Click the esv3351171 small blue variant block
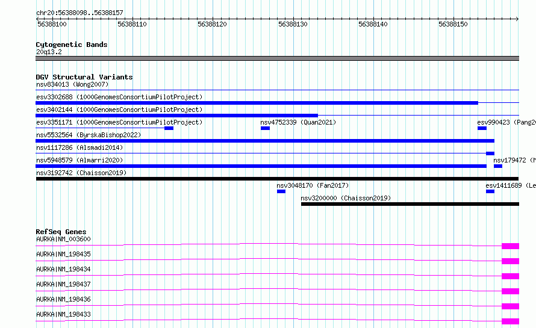The width and height of the screenshot is (536, 328). click(x=169, y=128)
